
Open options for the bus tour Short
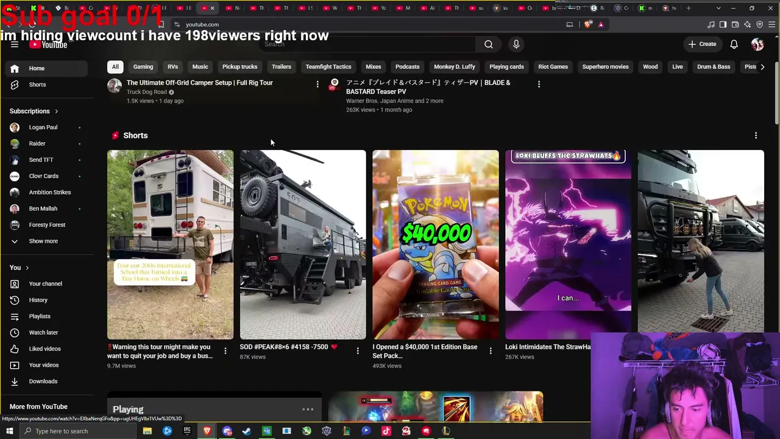point(225,351)
